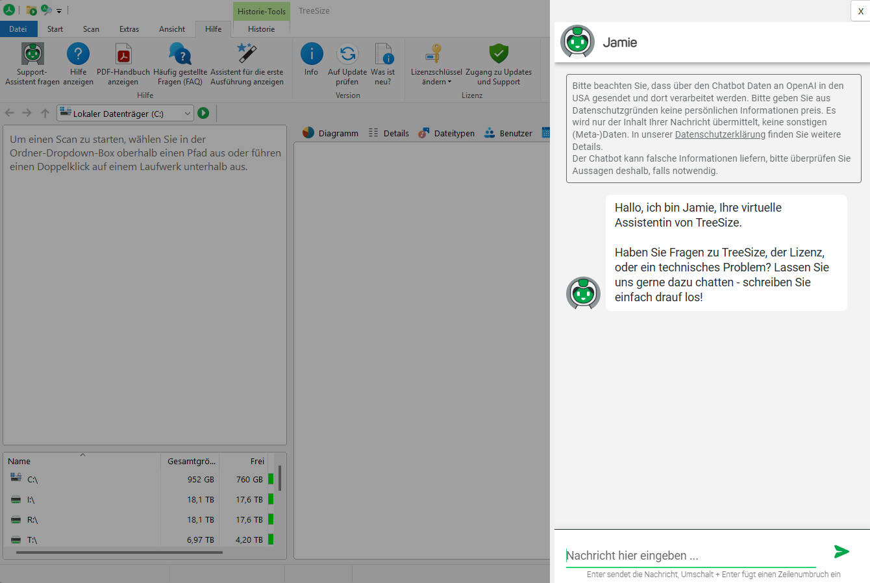Screen dimensions: 870x583
Task: Click the Nachricht hier eingeben message field
Action: point(691,556)
